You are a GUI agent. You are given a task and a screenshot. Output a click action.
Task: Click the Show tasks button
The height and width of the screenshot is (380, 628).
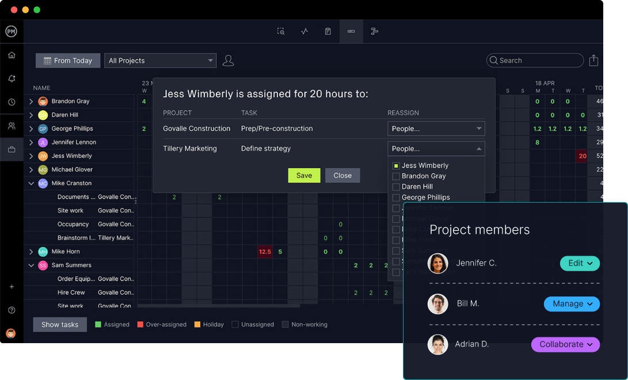(60, 325)
